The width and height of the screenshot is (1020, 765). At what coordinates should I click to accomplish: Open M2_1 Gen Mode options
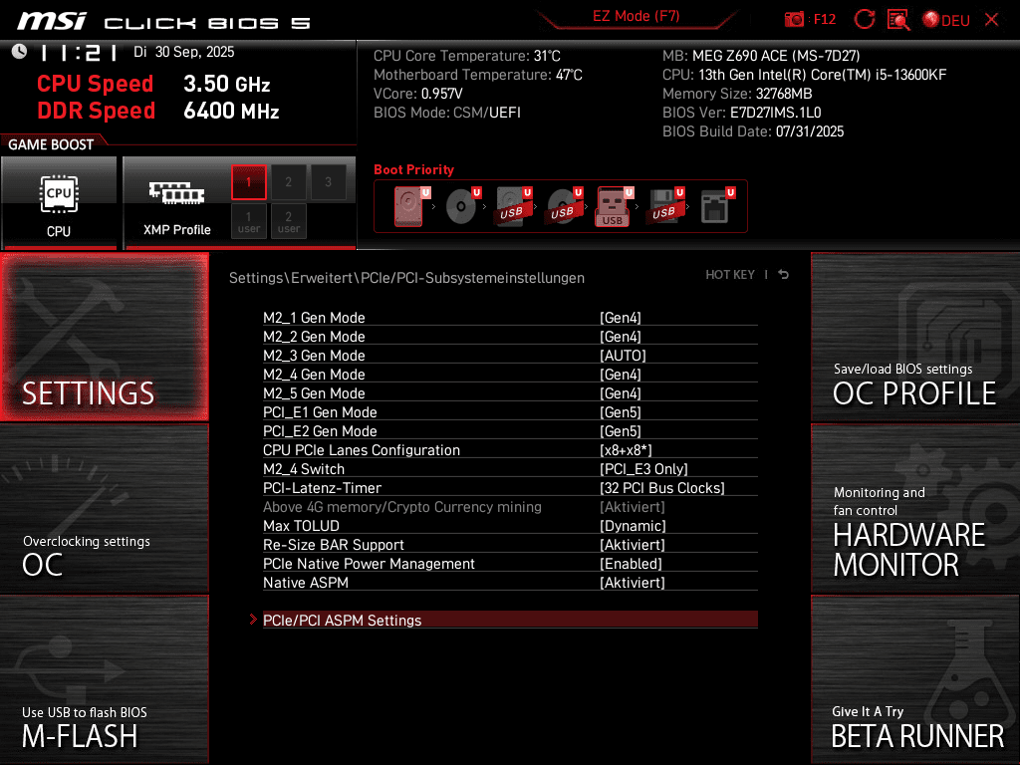point(510,318)
